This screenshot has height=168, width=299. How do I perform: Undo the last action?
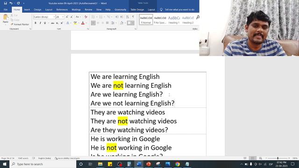11,3
